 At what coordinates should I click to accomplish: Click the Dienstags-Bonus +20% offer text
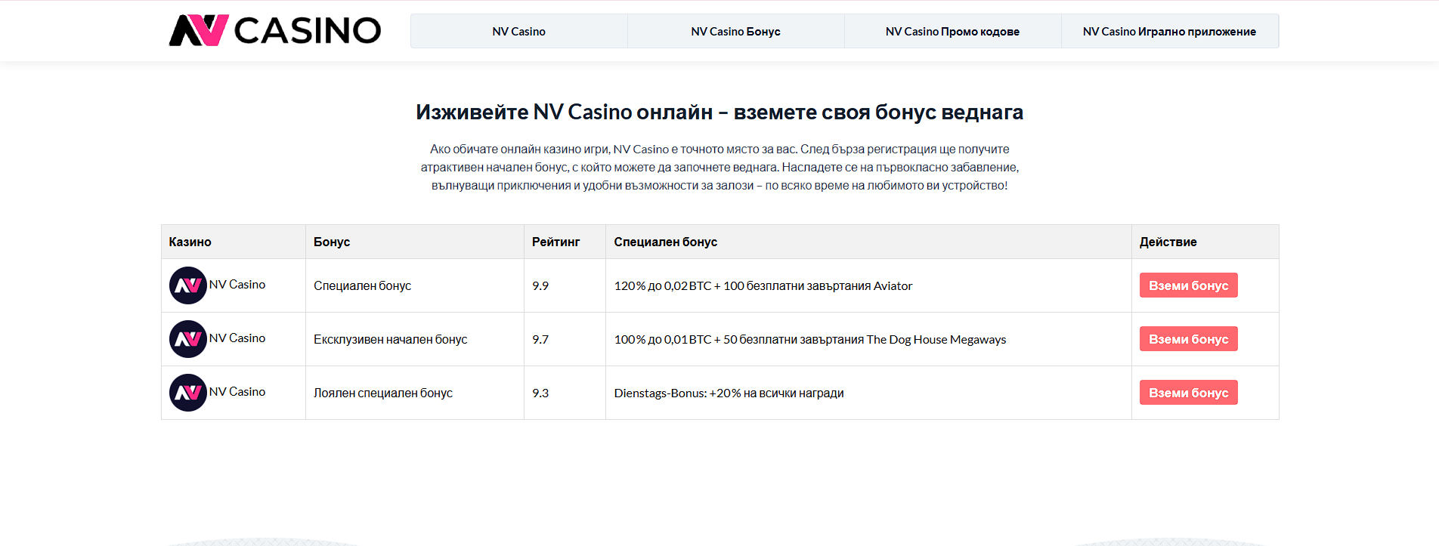pos(729,393)
